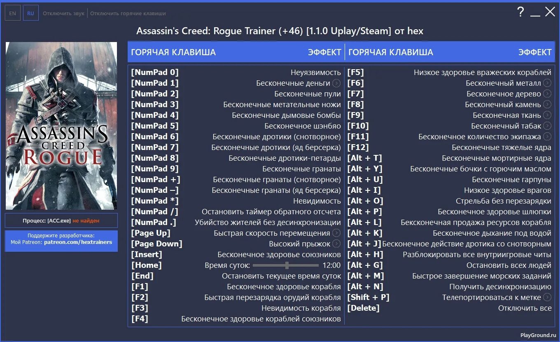Screen dimensions: 560x342
Task: Select the [Page Up] hotkey label
Action: click(150, 233)
